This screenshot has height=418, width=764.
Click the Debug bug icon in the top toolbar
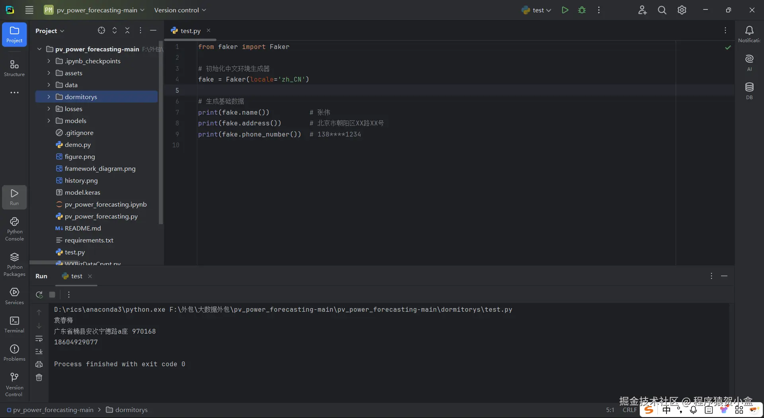point(582,10)
